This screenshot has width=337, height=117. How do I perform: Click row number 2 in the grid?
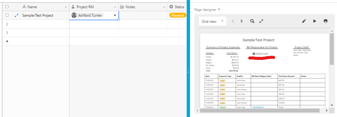pyautogui.click(x=7, y=24)
